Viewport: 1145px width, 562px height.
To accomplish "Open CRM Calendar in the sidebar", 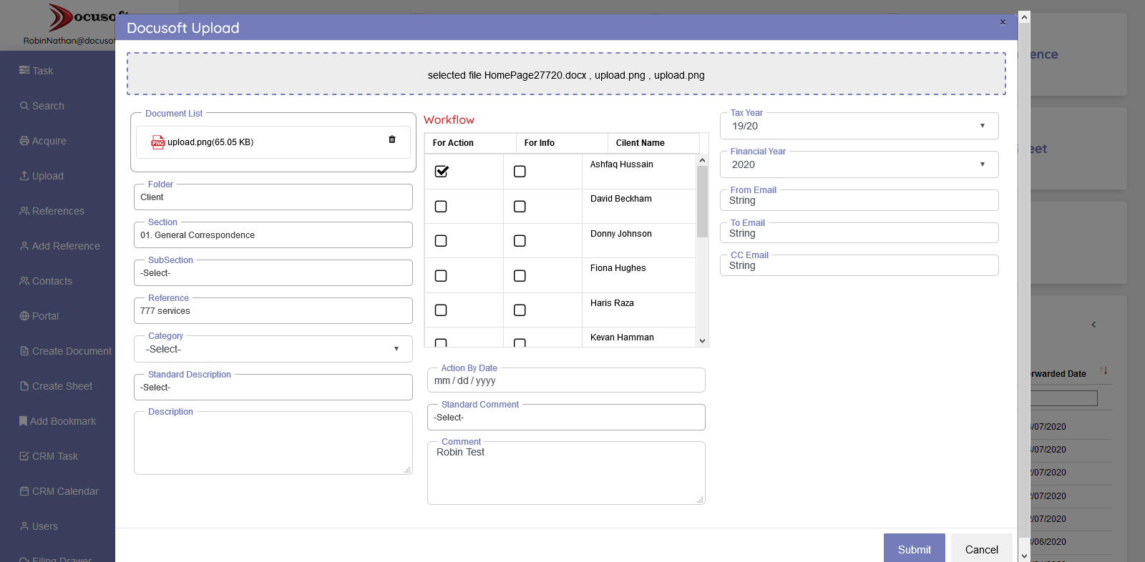I will [x=59, y=491].
